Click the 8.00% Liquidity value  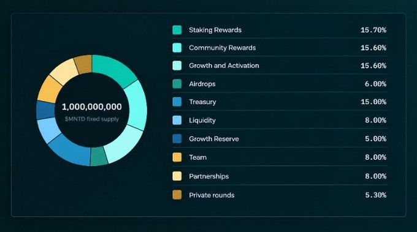[375, 120]
